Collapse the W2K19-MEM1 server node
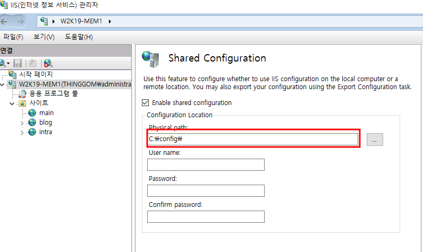This screenshot has height=252, width=423. (x=2, y=84)
